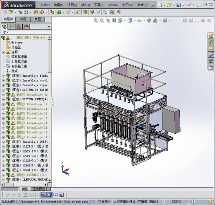Image resolution: width=215 pixels, height=205 pixels.
Task: Select the 原点 origin item
Action: coord(14,71)
